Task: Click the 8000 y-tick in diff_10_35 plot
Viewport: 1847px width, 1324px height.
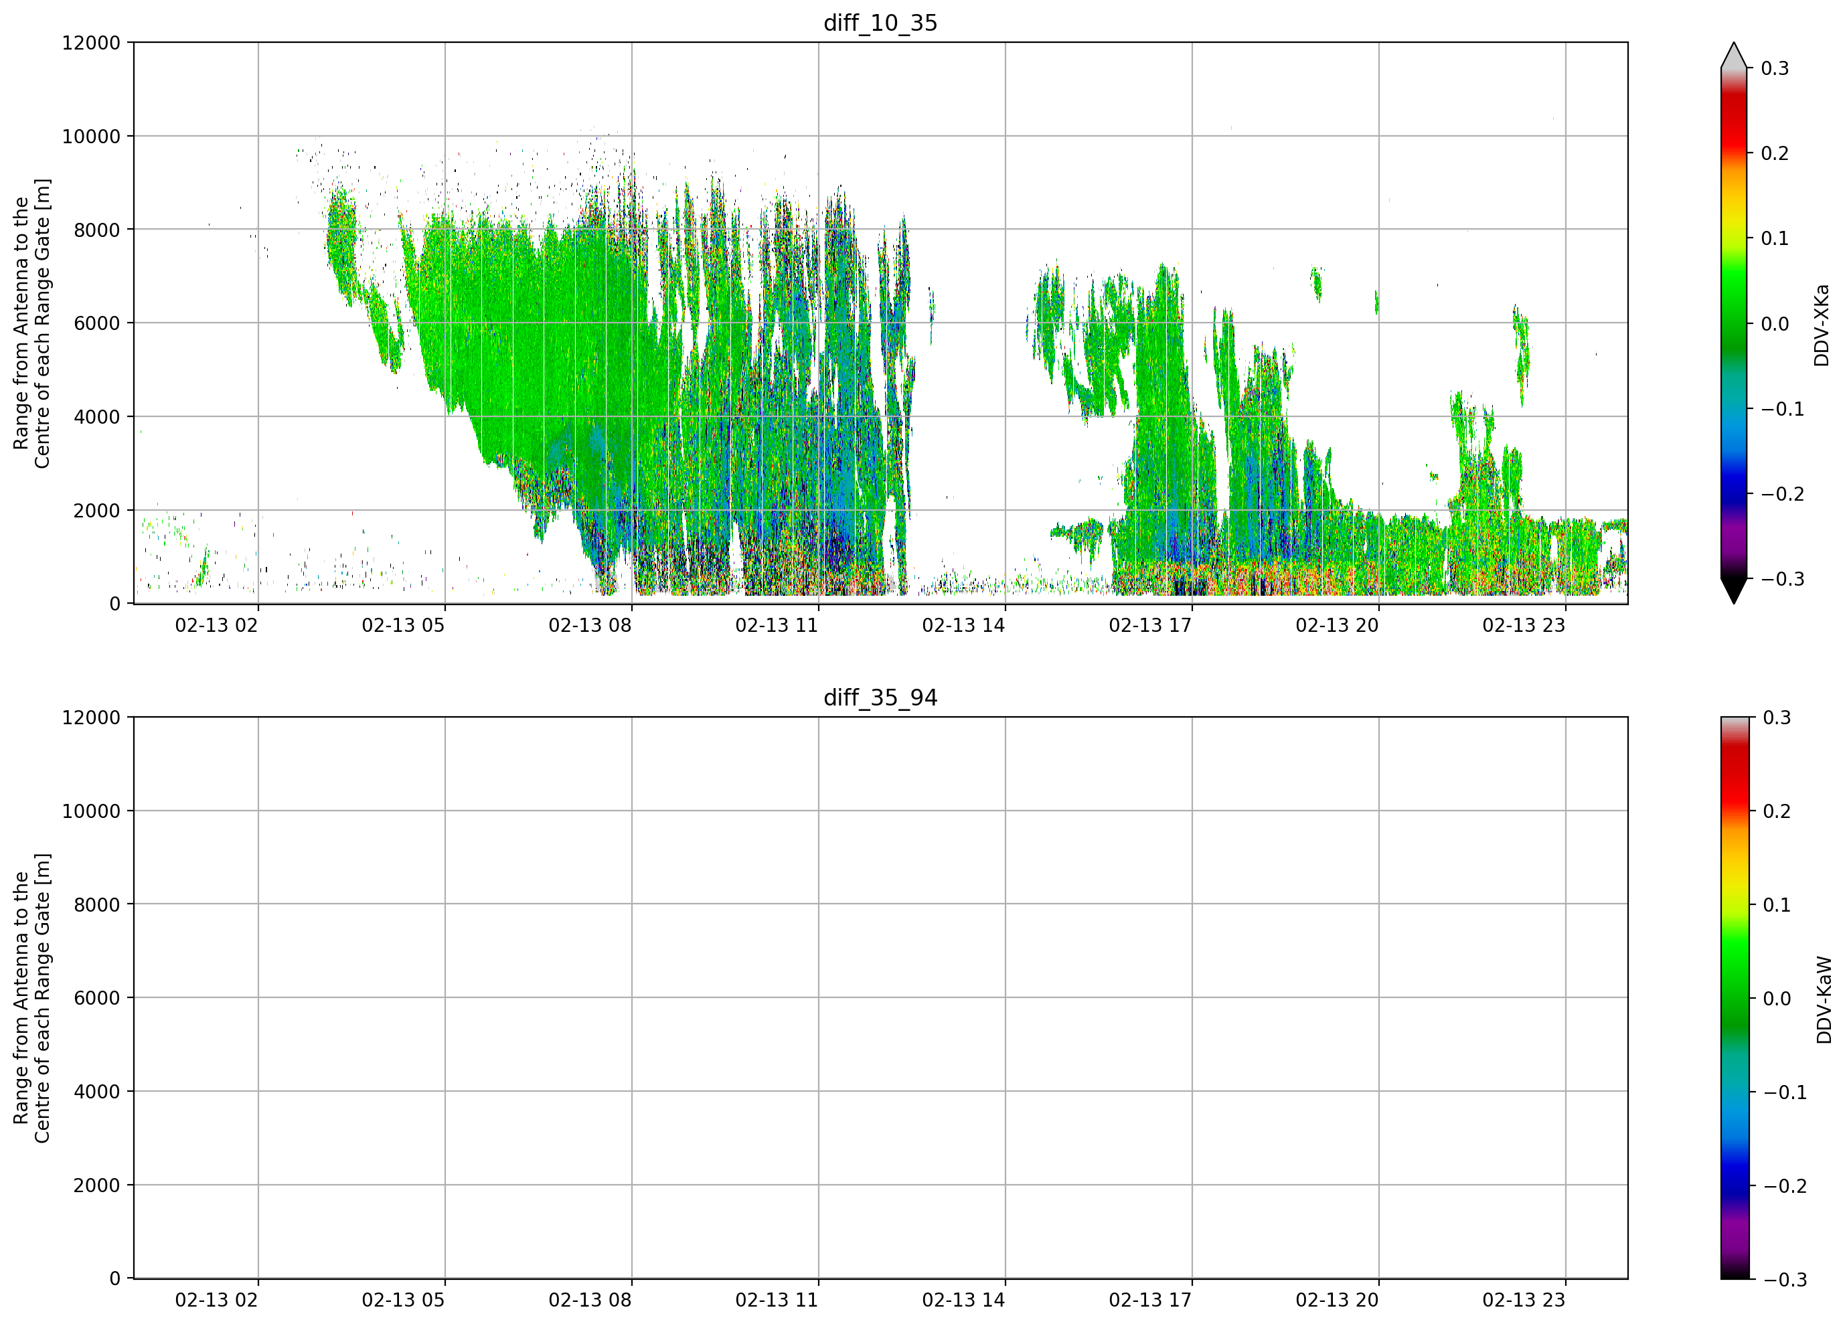Action: [x=97, y=230]
